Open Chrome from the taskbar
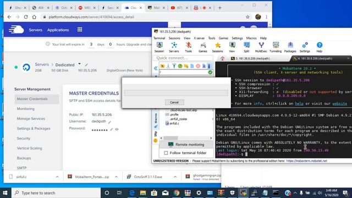Viewport: 352px width, 198px height. click(x=177, y=193)
